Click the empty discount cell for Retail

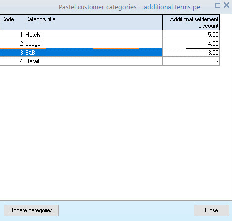pos(191,61)
